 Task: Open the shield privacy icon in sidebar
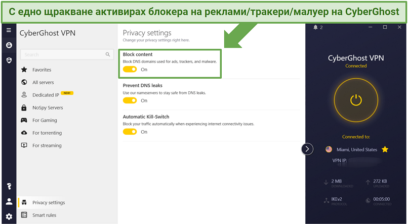[x=9, y=61]
